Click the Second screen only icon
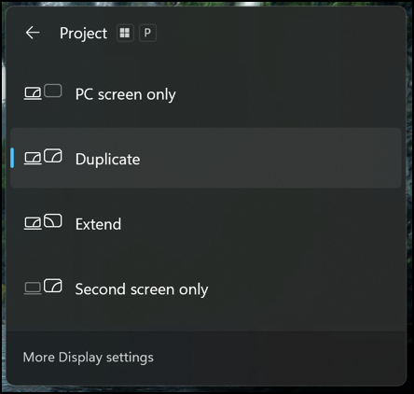This screenshot has height=394, width=414. click(x=43, y=287)
